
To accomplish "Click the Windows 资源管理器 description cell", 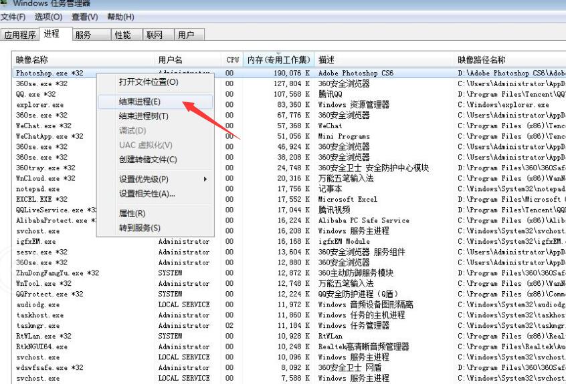I will [x=354, y=104].
